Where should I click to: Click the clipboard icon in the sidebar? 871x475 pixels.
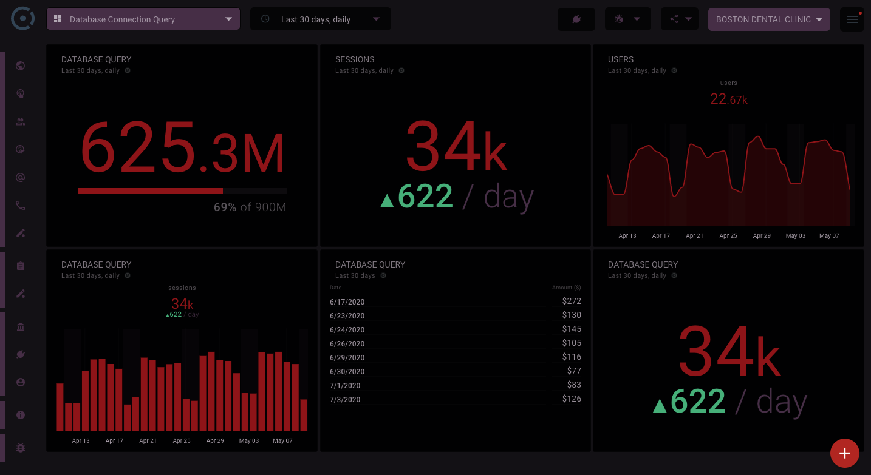(x=21, y=266)
